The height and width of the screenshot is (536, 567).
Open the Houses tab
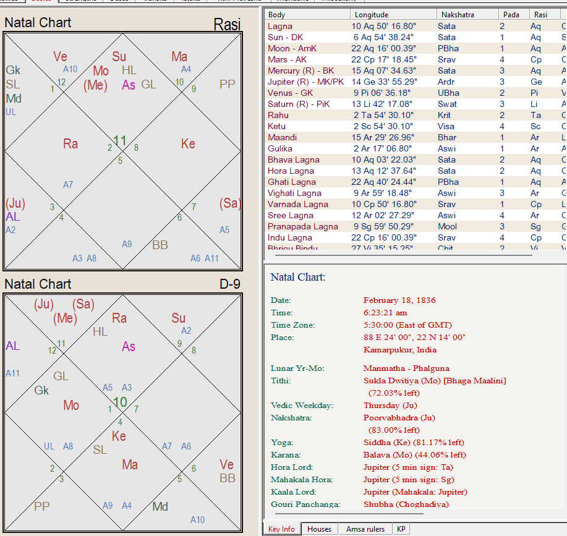pyautogui.click(x=319, y=529)
